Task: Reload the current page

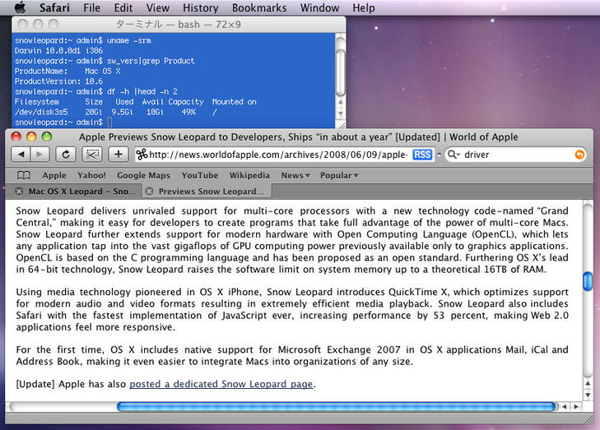Action: pos(66,154)
